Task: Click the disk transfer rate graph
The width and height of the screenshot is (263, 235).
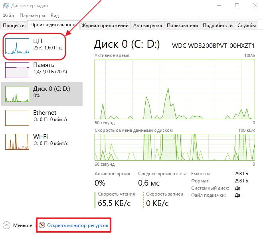Action: pyautogui.click(x=175, y=147)
